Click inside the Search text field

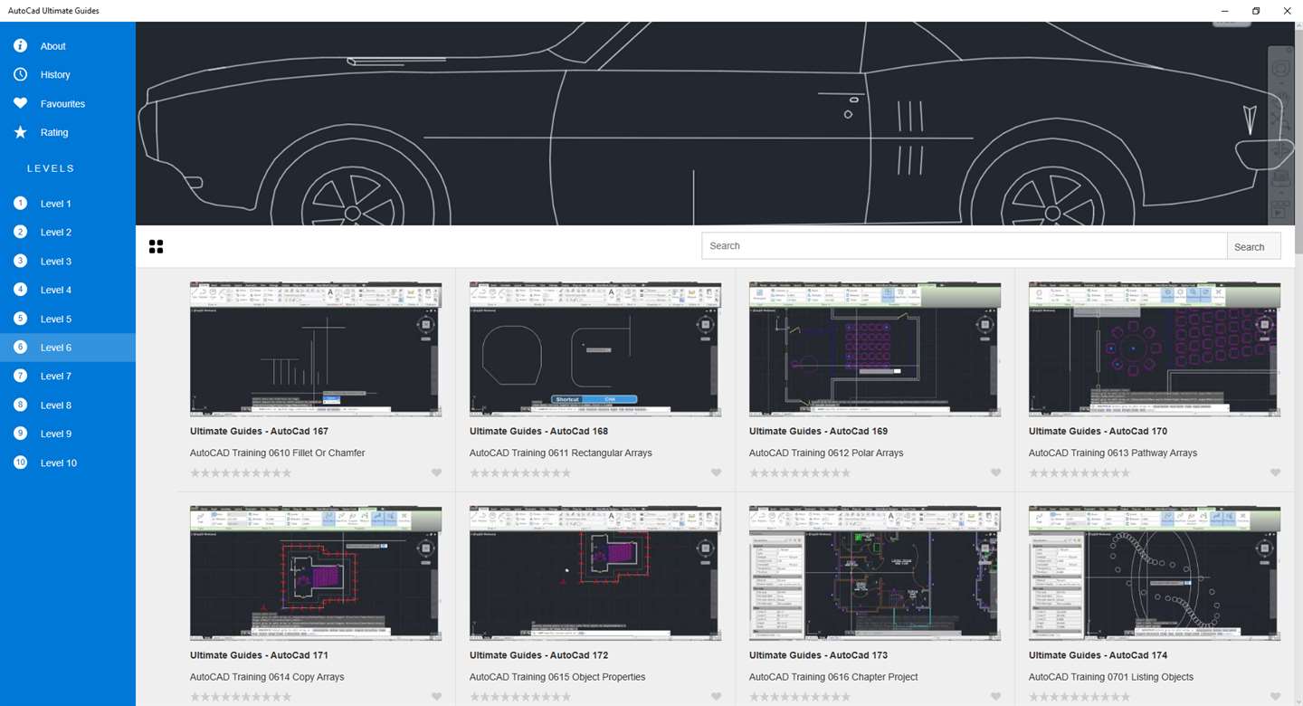965,246
